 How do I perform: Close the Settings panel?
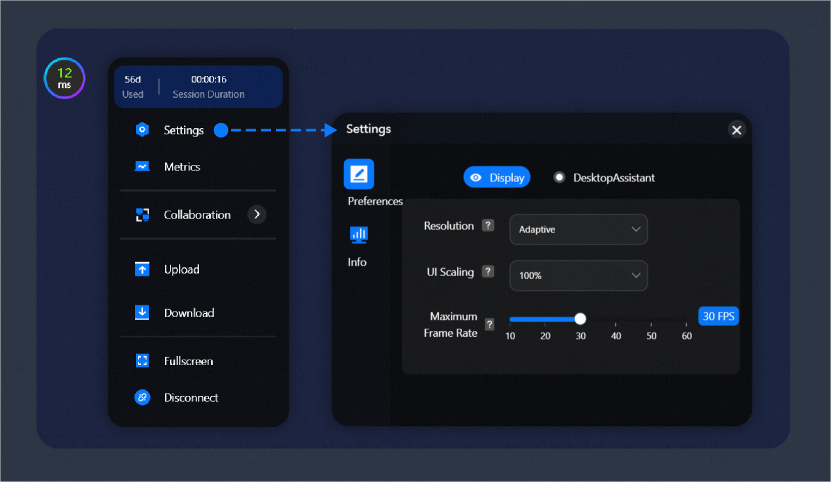[x=736, y=130]
